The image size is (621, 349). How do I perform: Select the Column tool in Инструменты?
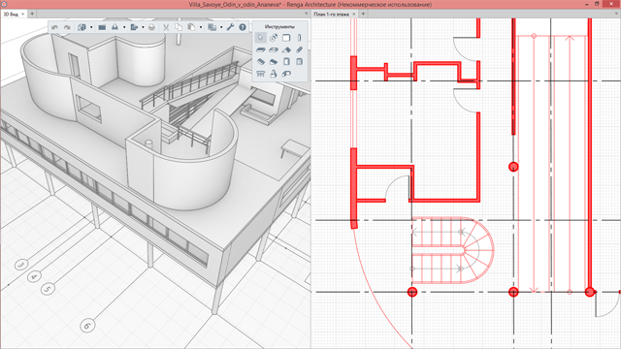(x=300, y=38)
